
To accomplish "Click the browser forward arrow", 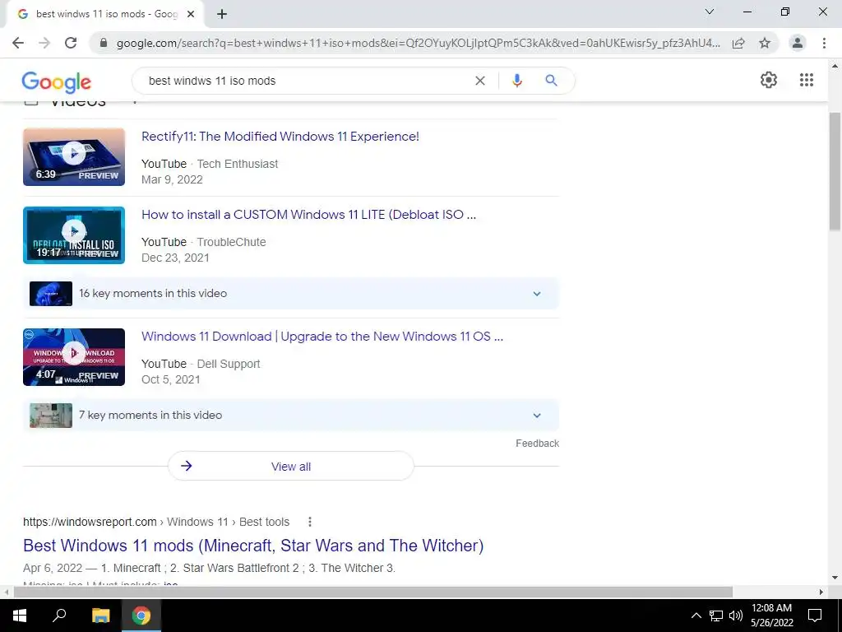I will [44, 43].
